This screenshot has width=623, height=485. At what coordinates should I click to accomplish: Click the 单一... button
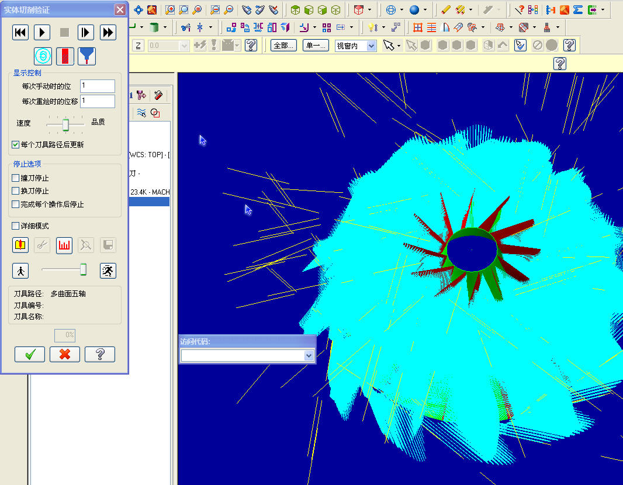pos(316,46)
